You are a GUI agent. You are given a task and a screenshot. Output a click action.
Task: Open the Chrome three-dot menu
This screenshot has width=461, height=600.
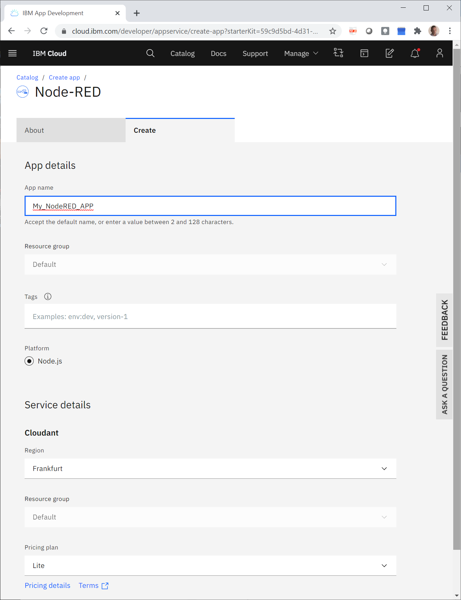pos(450,31)
